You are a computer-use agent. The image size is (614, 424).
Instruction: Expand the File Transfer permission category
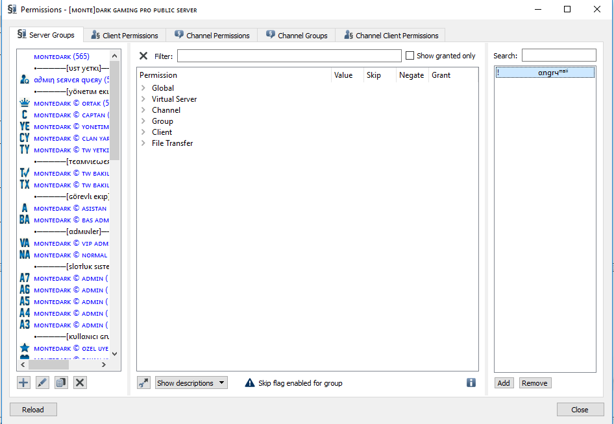143,143
